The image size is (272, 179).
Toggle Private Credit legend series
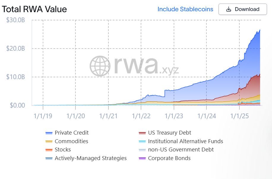click(x=72, y=133)
